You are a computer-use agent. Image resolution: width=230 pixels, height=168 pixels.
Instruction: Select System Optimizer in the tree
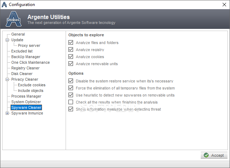tap(26, 102)
